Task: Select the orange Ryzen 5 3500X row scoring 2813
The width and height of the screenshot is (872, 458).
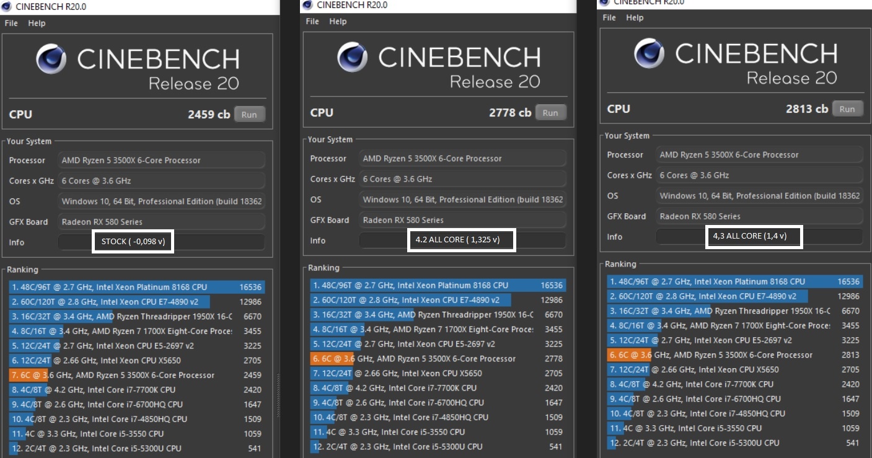Action: pyautogui.click(x=734, y=355)
